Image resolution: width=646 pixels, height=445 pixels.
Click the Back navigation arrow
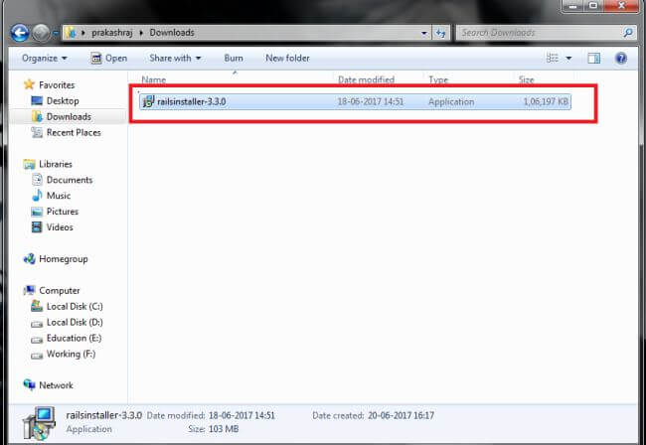(19, 33)
